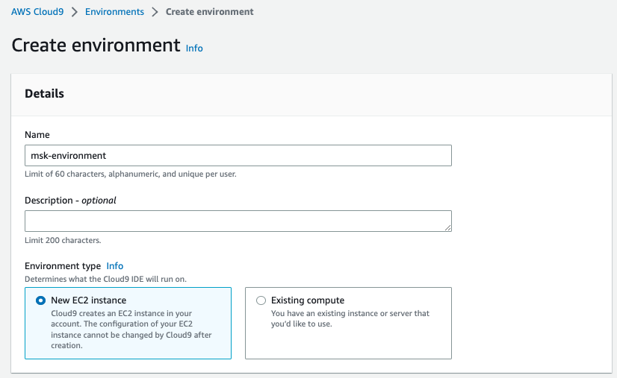The height and width of the screenshot is (378, 617).
Task: Open Info link next to Environment type
Action: tap(115, 266)
